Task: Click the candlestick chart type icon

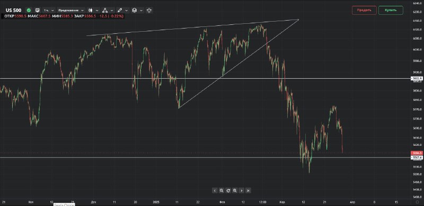Action: (91, 10)
